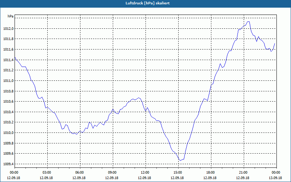Click the 1010,8 y-axis label
Screen dimensions: 291x182
click(x=8, y=91)
